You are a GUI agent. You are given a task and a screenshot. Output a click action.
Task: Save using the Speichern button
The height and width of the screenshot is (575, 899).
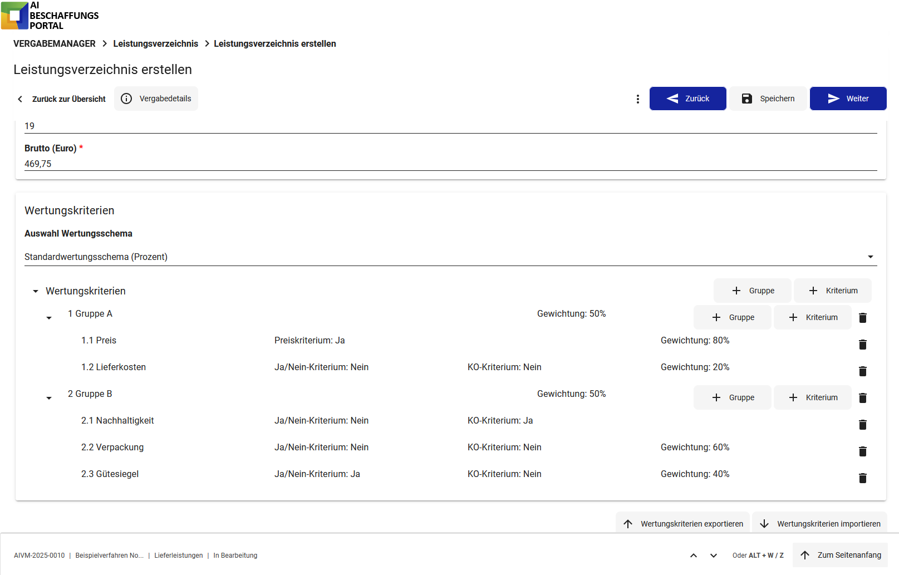pos(768,99)
